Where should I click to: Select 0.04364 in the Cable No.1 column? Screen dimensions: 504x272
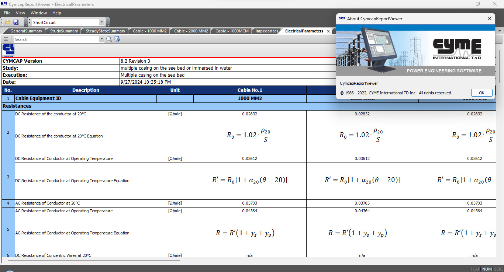coord(250,211)
